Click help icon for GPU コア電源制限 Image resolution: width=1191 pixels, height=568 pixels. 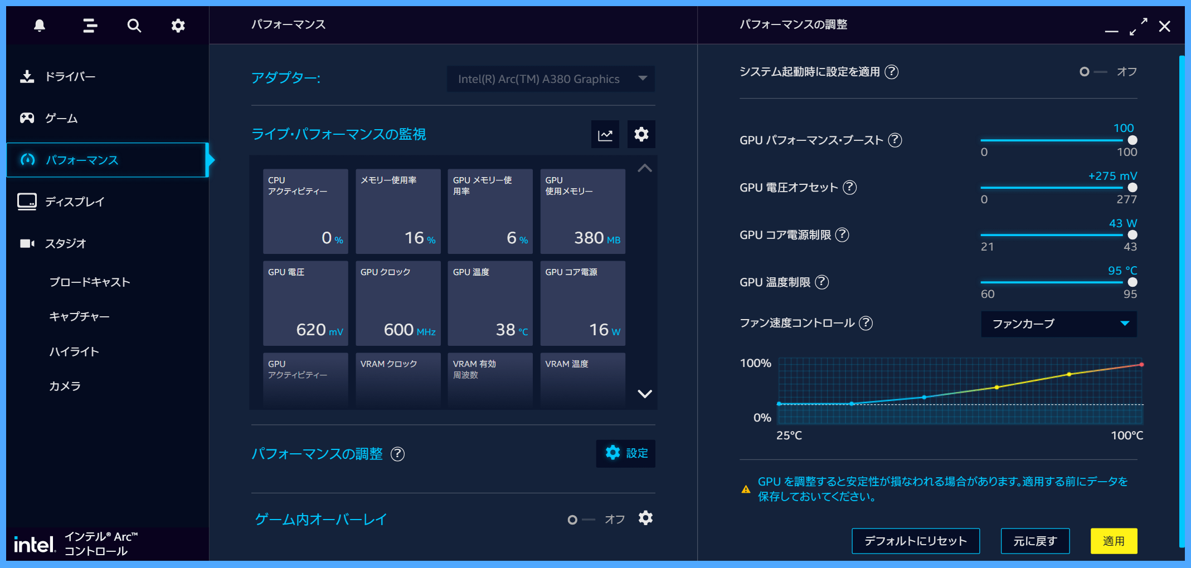pos(843,234)
